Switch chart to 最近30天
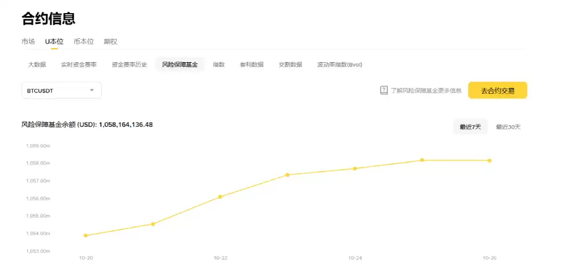The image size is (572, 276). pos(508,127)
